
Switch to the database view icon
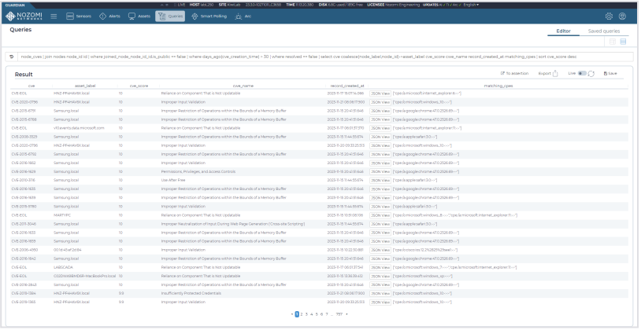pyautogui.click(x=623, y=41)
